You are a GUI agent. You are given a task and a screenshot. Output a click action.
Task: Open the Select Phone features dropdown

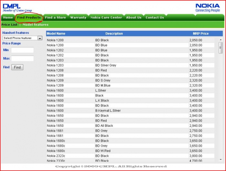(x=22, y=38)
